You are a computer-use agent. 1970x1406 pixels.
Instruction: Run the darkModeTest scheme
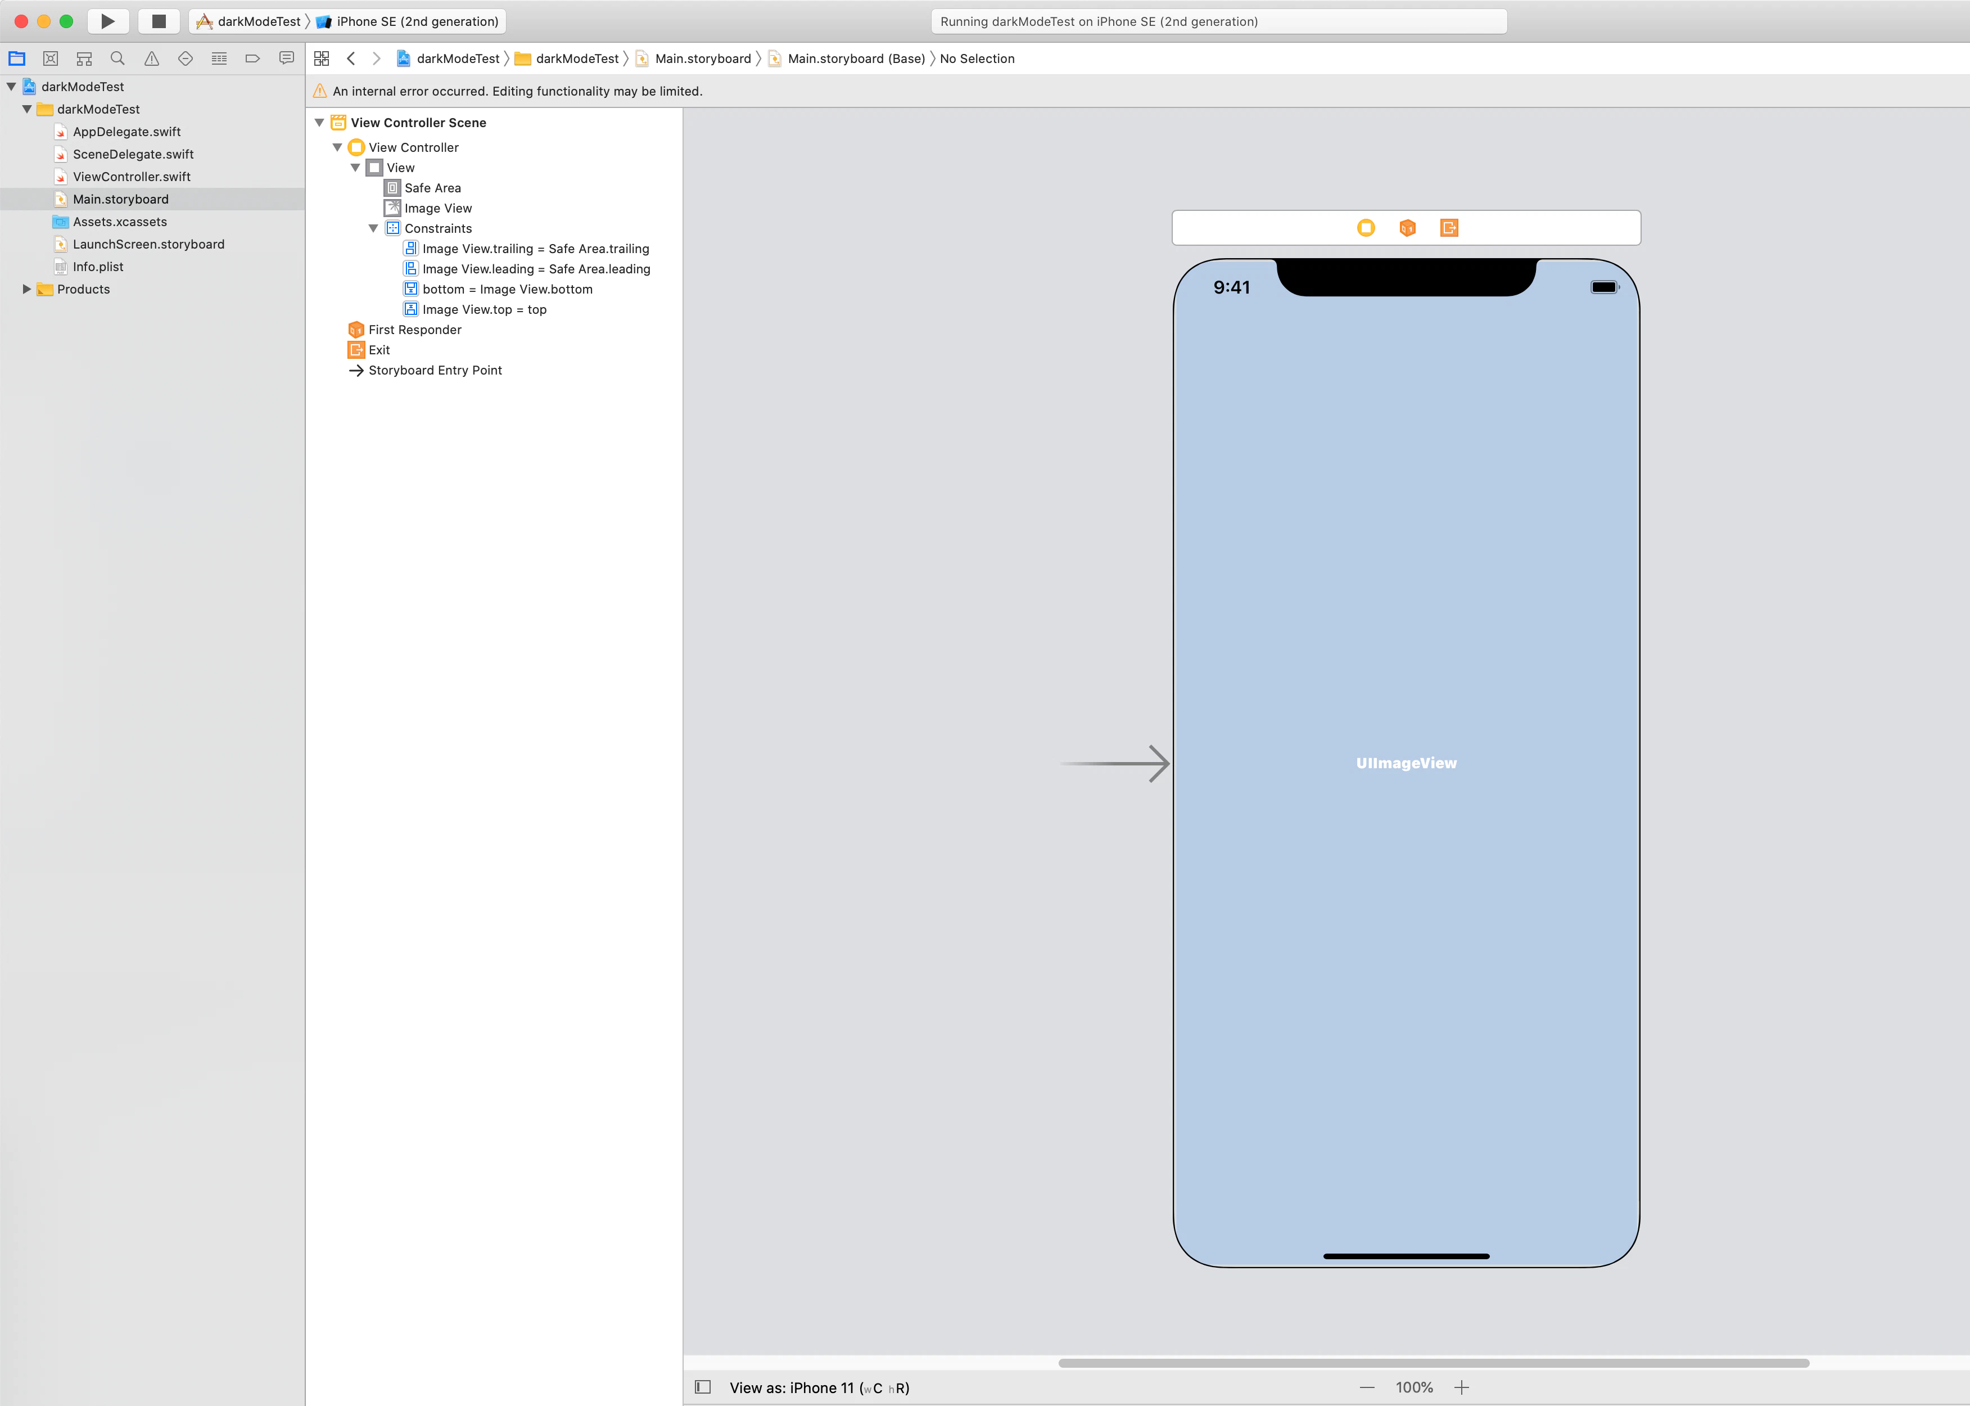click(108, 21)
